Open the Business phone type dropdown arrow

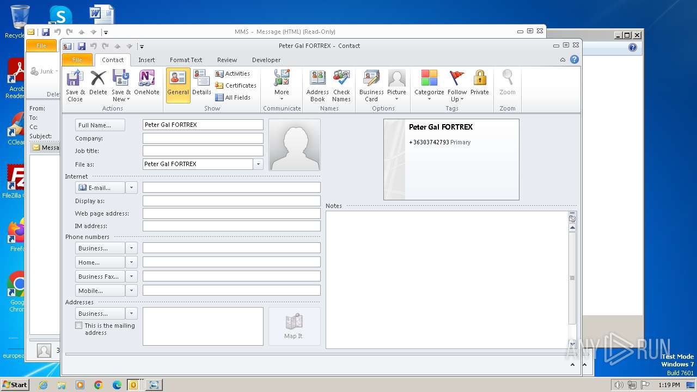[131, 248]
